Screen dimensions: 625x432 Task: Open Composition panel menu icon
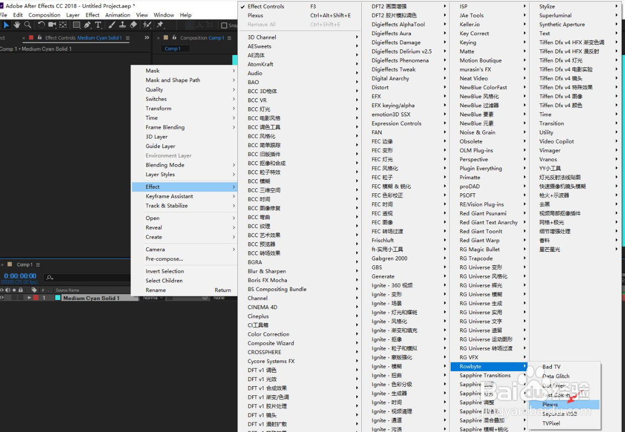(229, 38)
